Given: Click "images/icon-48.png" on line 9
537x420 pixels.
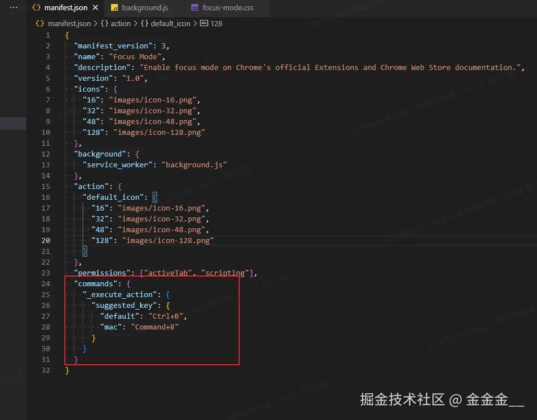Looking at the screenshot, I should click(x=153, y=122).
